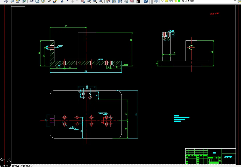Open the Tool Palettes window icon

point(120,1)
